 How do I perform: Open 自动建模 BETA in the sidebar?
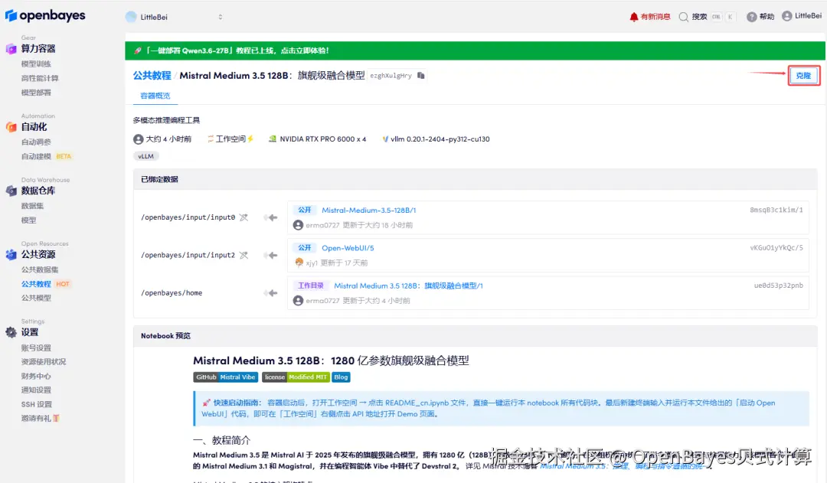tap(46, 156)
